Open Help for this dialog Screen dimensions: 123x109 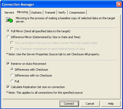tap(111, 104)
